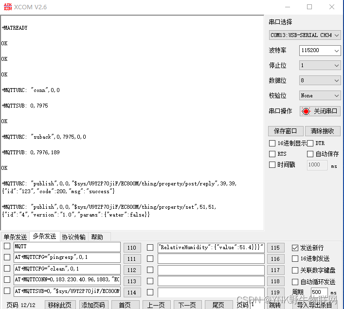Viewport: 344px width, 309px height.
Task: Click the 保存窗口 save window button
Action: [x=286, y=131]
